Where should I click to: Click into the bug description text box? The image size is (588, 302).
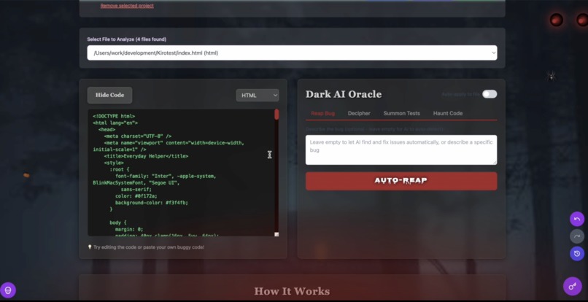point(401,150)
